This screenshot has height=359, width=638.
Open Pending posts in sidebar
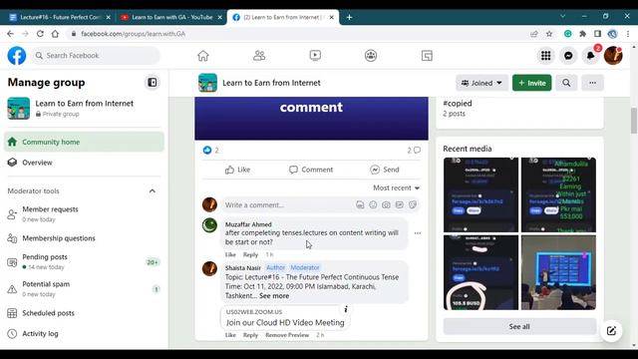click(84, 261)
